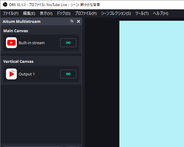The image size is (184, 147).
Task: Click the Vertical Canvas heading
Action: pyautogui.click(x=18, y=61)
